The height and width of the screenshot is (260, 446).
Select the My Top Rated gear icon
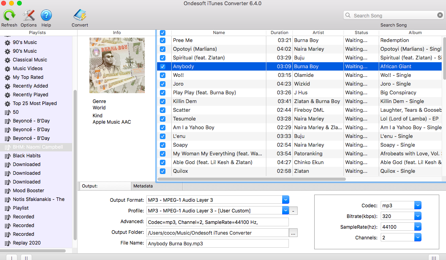point(8,77)
